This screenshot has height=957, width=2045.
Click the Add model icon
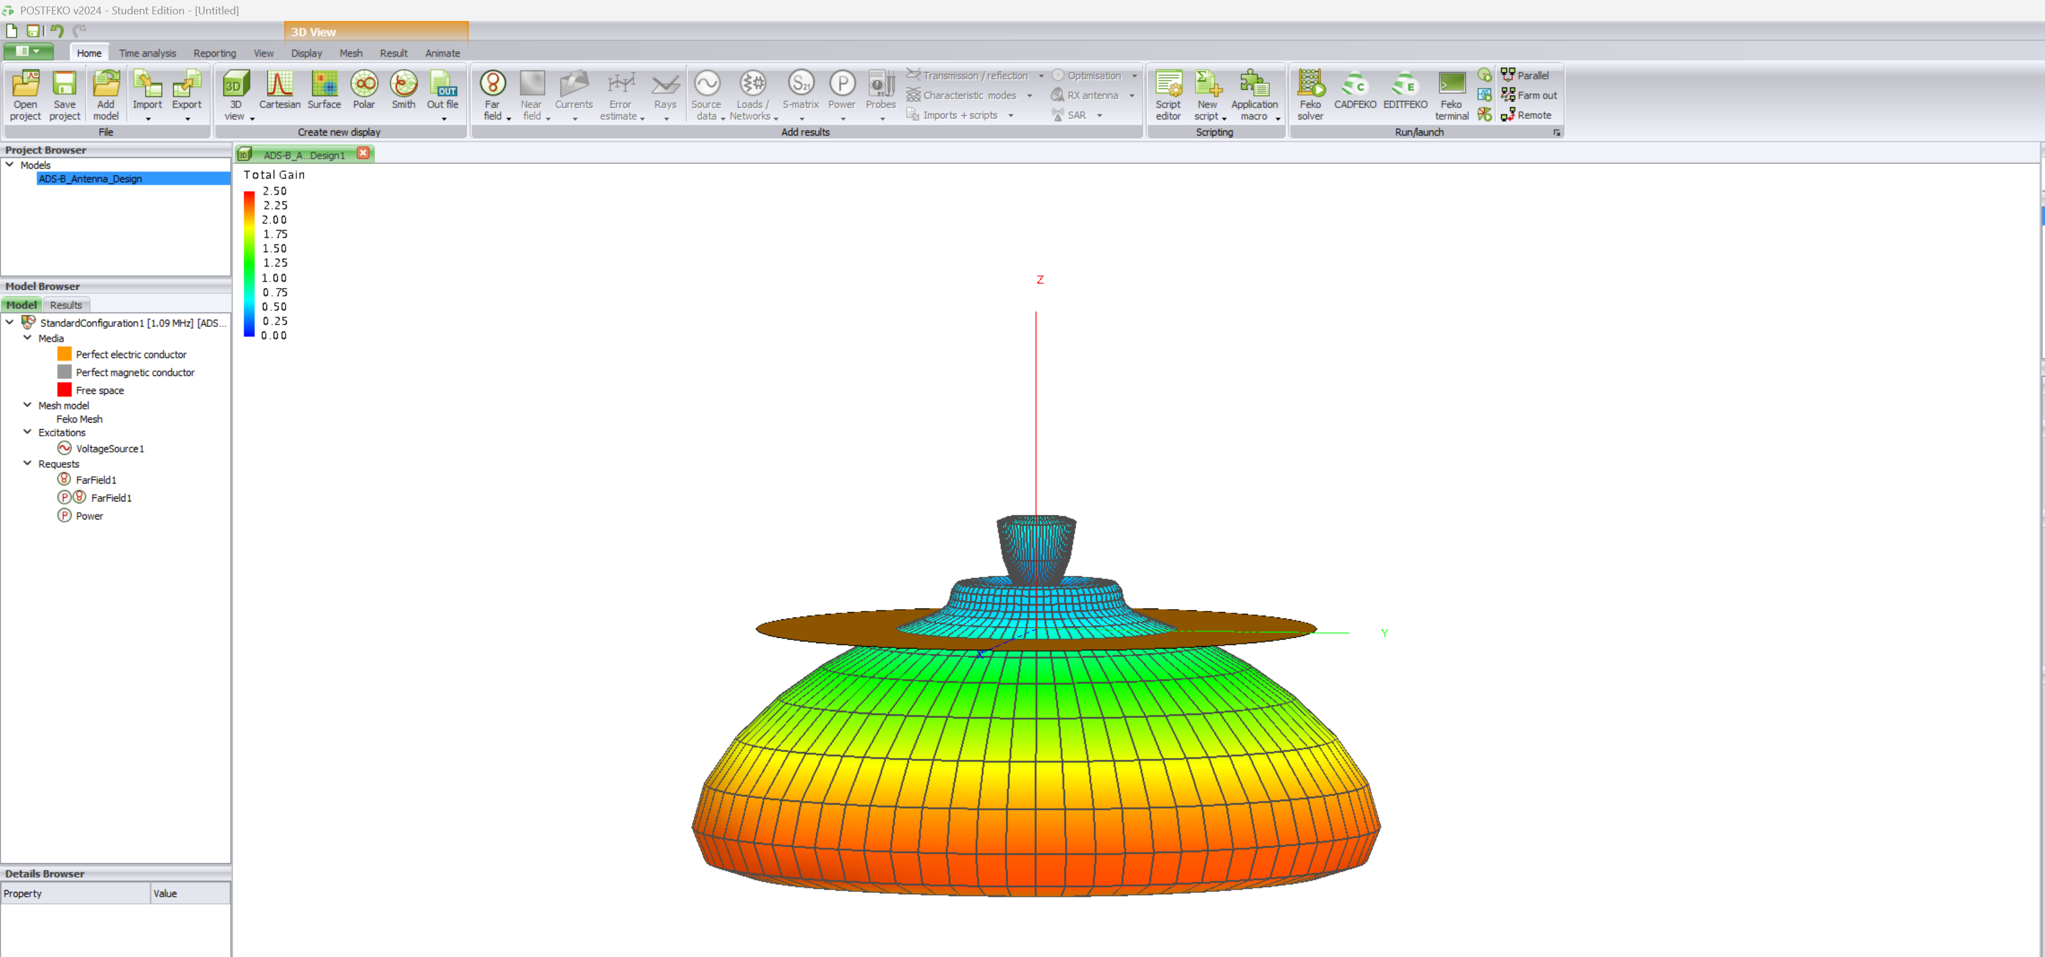(106, 94)
